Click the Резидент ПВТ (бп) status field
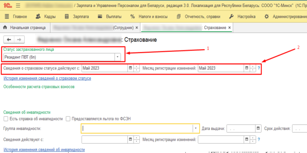This screenshot has width=307, height=153. pyautogui.click(x=59, y=57)
